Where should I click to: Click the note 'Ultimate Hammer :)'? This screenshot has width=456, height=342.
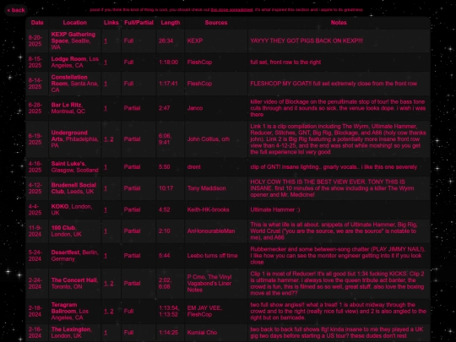tap(275, 209)
